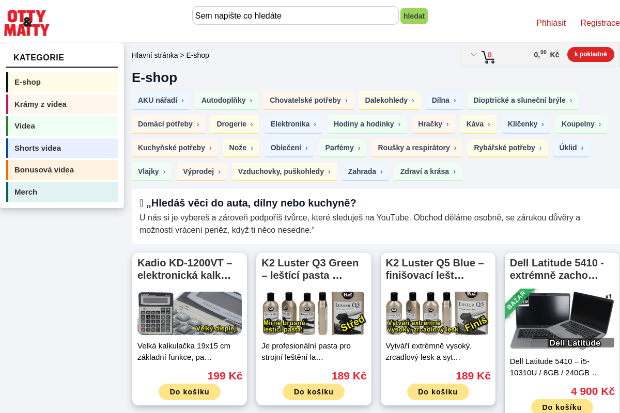
Task: Open Shorts videa in the sidebar
Action: click(62, 148)
